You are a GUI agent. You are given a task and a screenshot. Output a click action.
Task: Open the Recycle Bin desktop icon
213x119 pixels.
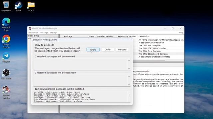(6, 7)
